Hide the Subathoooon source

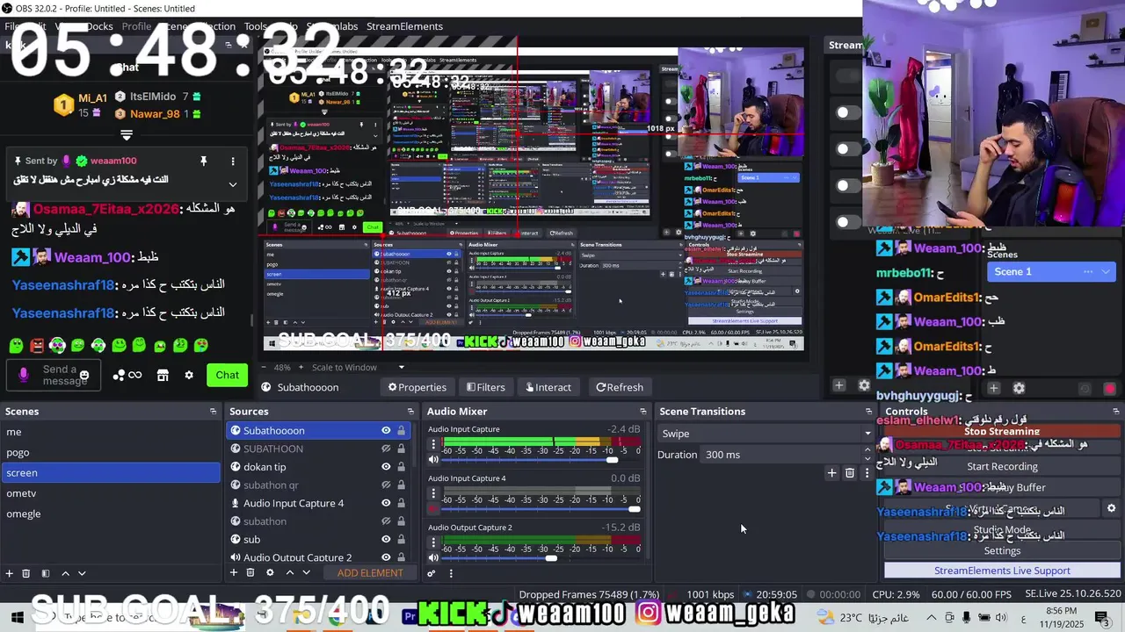(x=386, y=430)
